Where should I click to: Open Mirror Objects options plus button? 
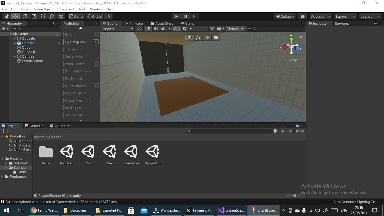click(96, 86)
